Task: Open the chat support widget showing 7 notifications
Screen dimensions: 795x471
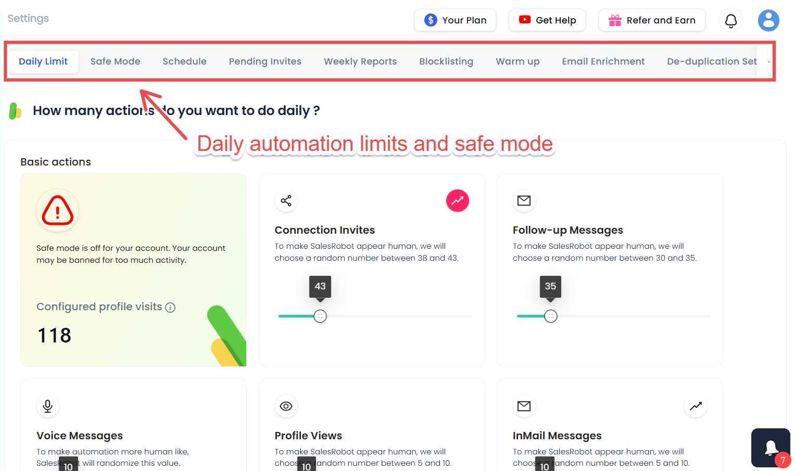Action: pyautogui.click(x=771, y=448)
